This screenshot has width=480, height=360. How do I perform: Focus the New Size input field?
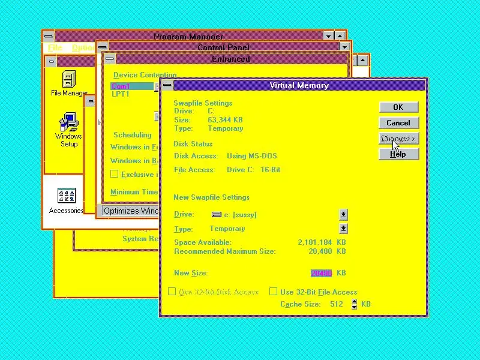coord(321,273)
